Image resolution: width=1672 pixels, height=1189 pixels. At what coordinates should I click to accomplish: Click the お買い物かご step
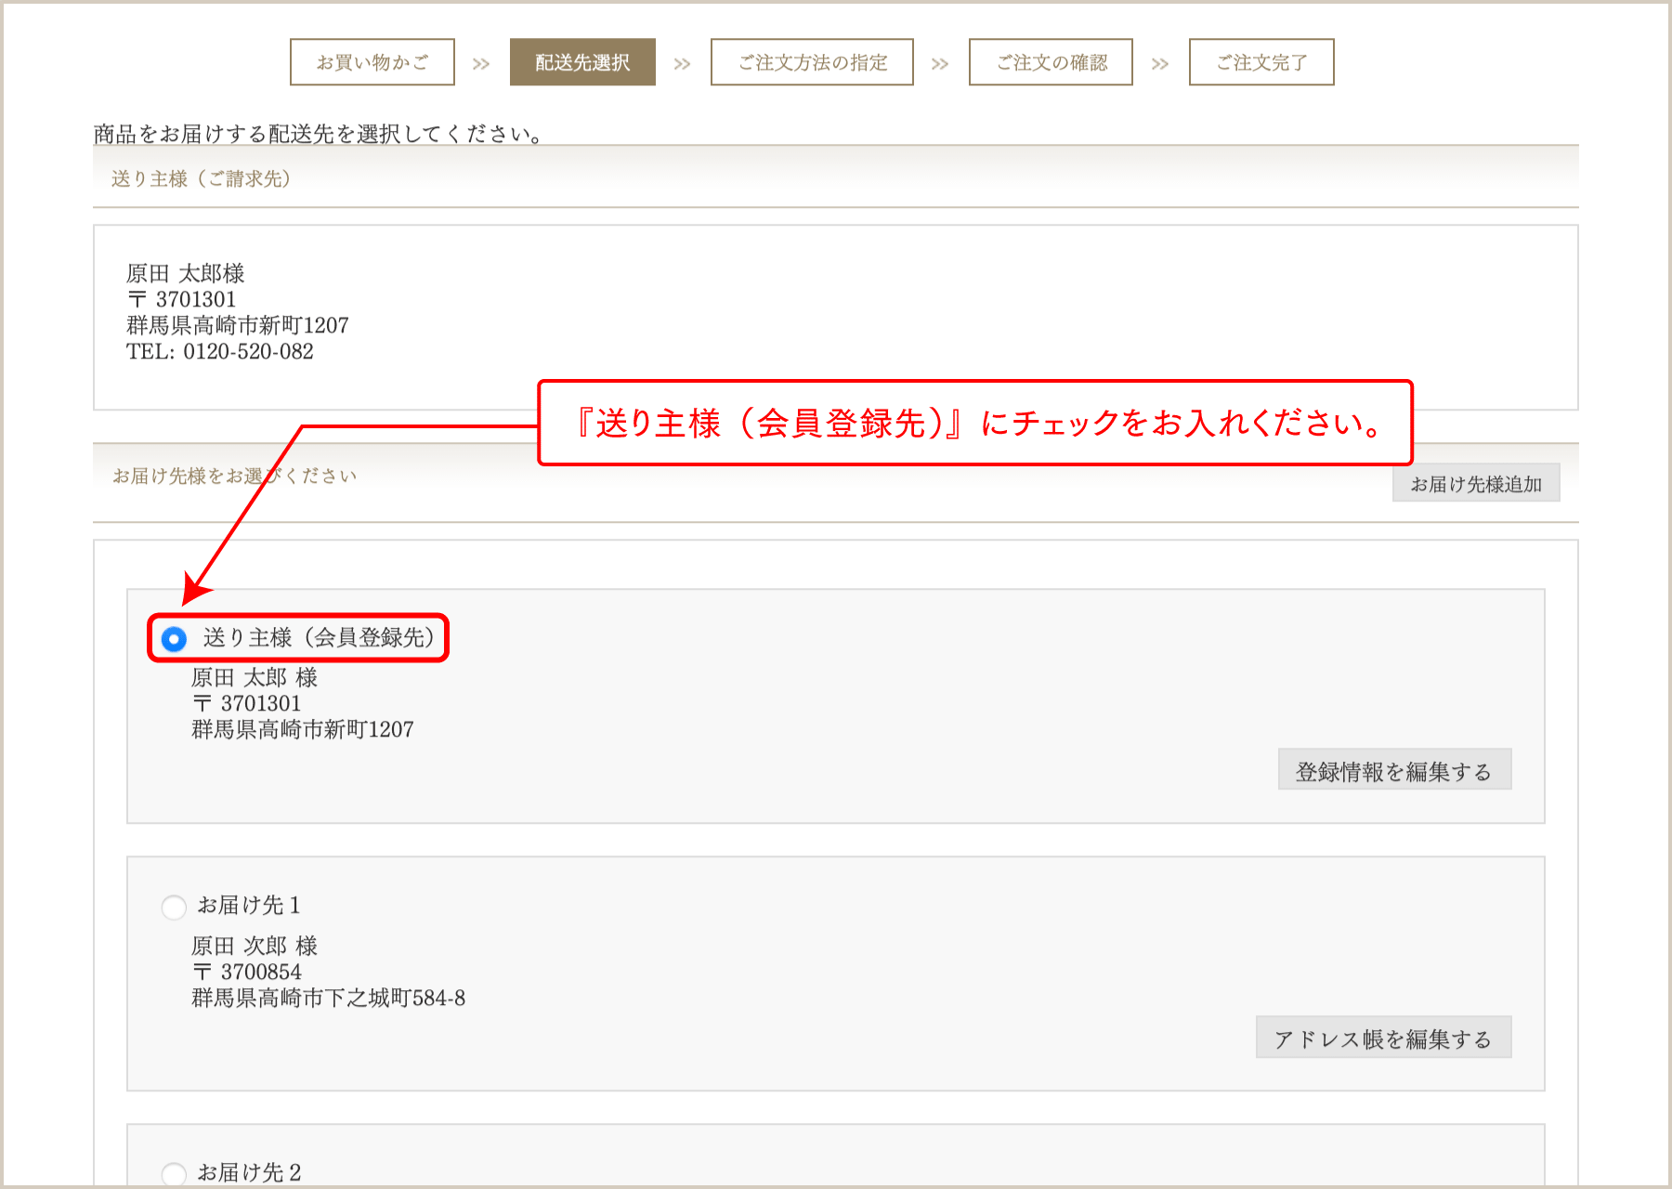371,62
